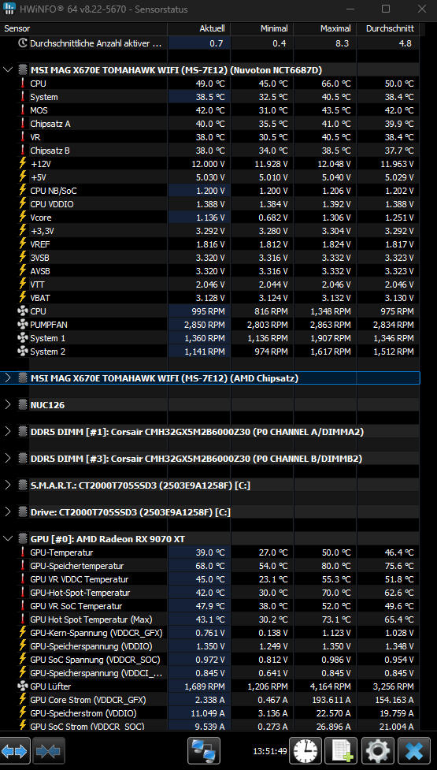The image size is (437, 770).
Task: Click the thermometer icon beside GPU-Temperatur
Action: point(23,552)
